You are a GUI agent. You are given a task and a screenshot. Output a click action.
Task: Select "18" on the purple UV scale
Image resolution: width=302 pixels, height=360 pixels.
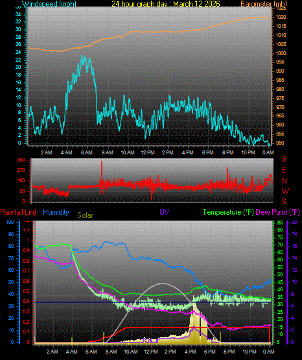(294, 234)
